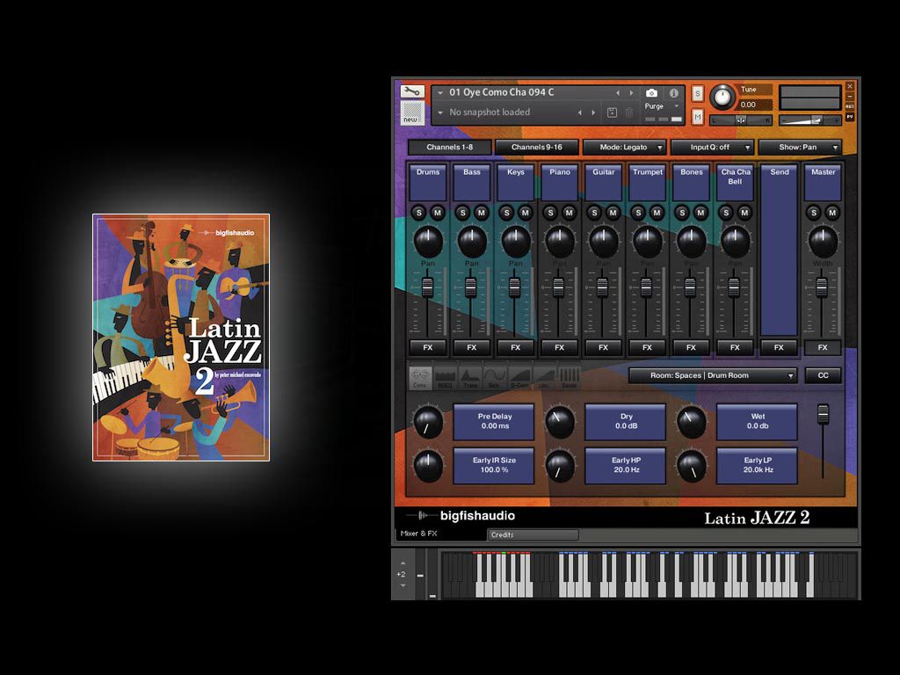The image size is (900, 675).
Task: Expand the snapshot list dropdown arrow
Action: tap(440, 112)
